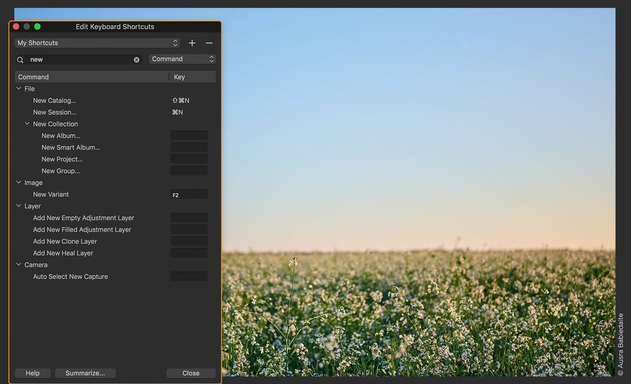Collapse the Image section

pos(19,183)
